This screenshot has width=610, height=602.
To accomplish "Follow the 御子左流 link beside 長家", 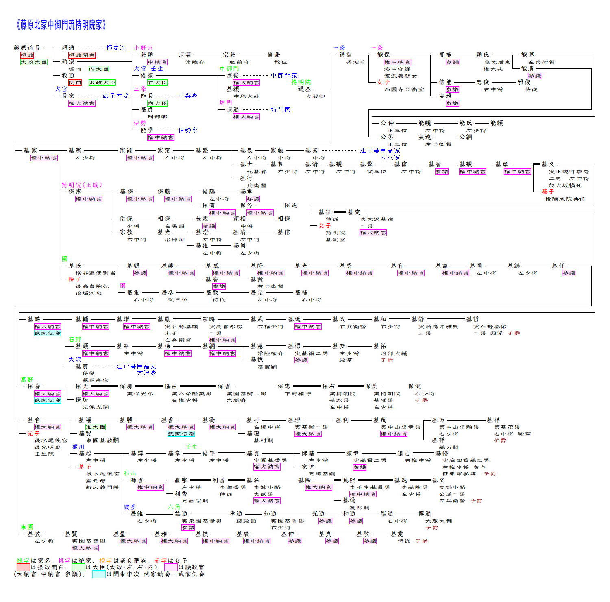I will 115,96.
